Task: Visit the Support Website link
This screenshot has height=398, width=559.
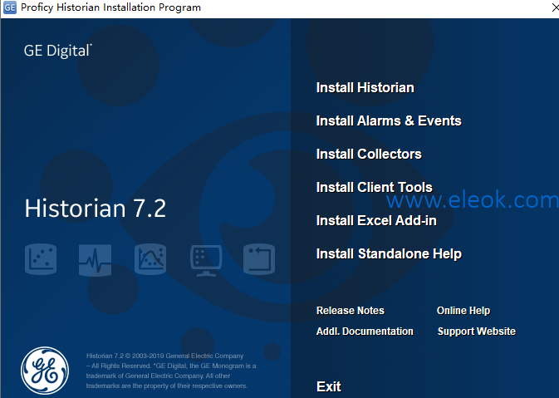Action: click(x=476, y=332)
